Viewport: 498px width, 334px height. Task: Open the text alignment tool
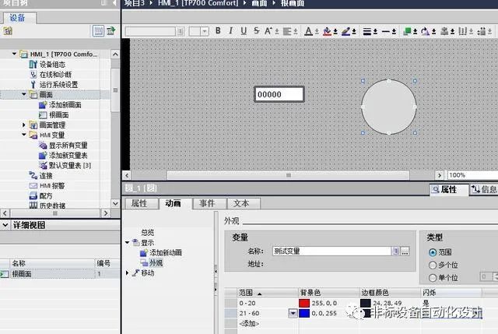tap(287, 31)
